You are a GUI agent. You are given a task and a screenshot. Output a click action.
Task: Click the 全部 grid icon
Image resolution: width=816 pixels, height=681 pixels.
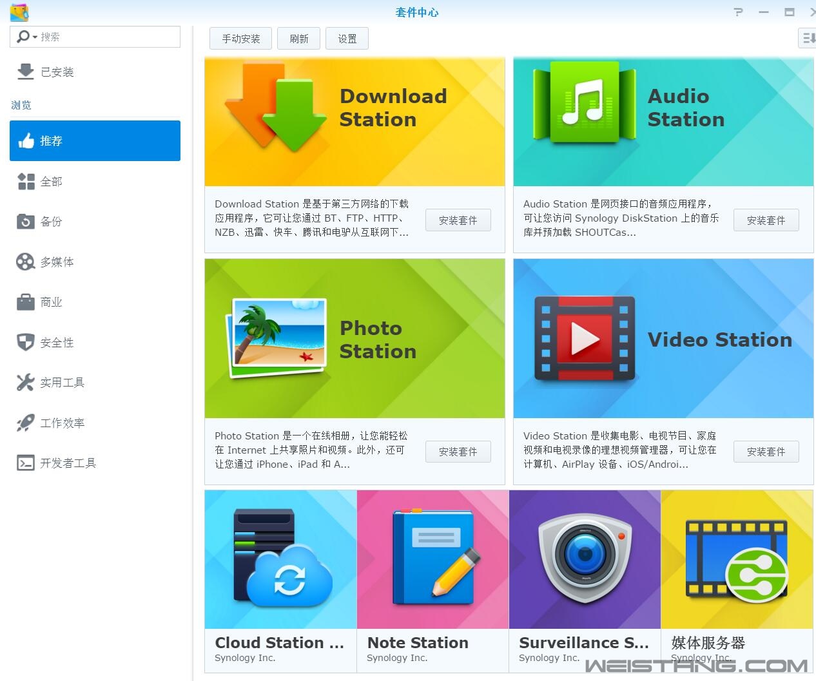tap(26, 181)
